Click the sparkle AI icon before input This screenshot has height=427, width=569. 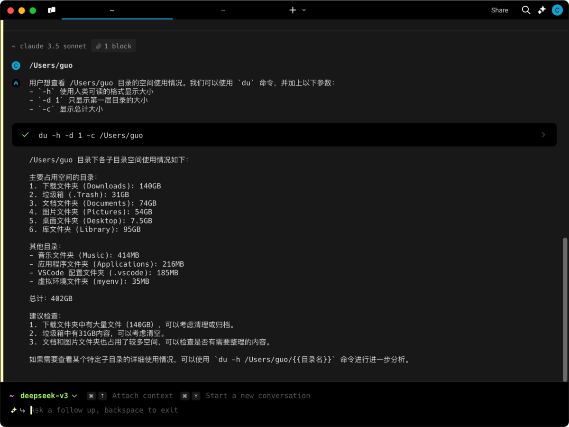pyautogui.click(x=14, y=410)
